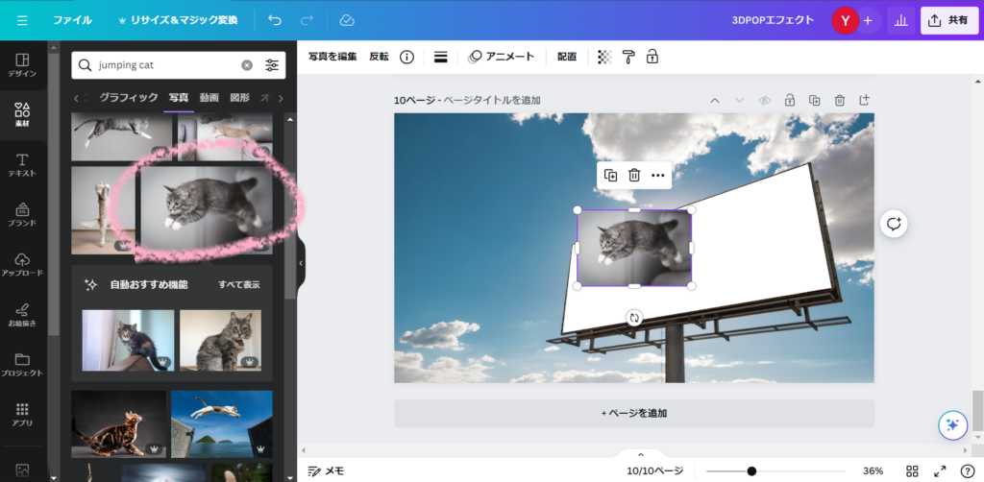Check cloud save status icon
The image size is (984, 482).
point(347,20)
